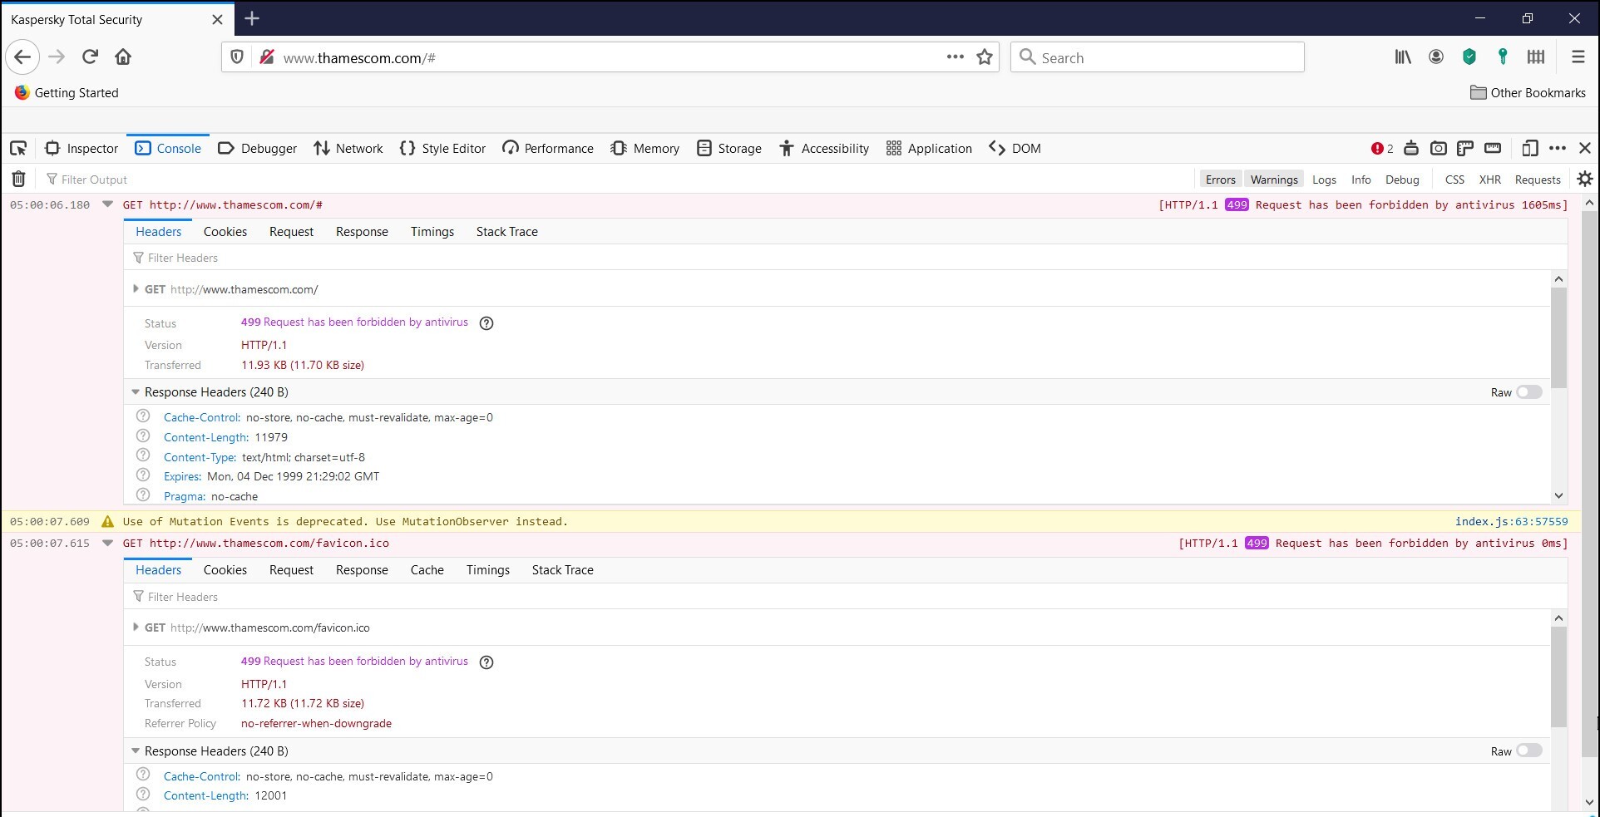Screen dimensions: 1600x817
Task: Go back using the browser back arrow
Action: point(22,57)
